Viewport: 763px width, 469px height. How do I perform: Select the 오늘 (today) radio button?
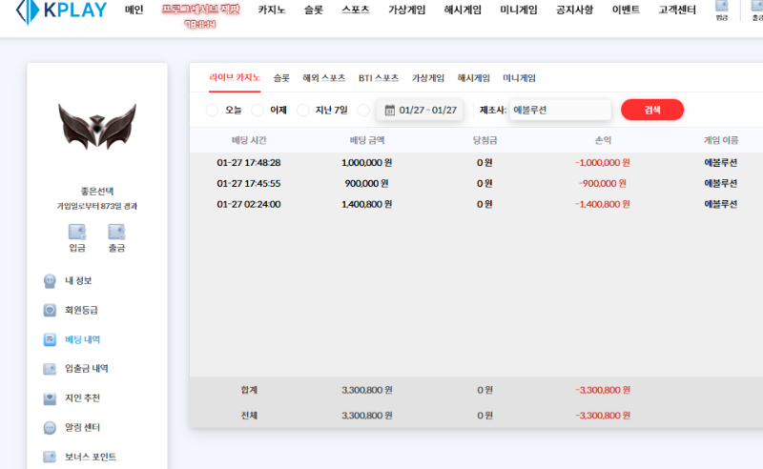[213, 111]
